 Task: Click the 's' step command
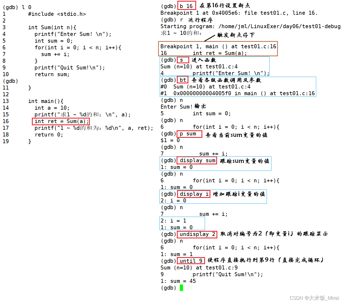(181, 60)
